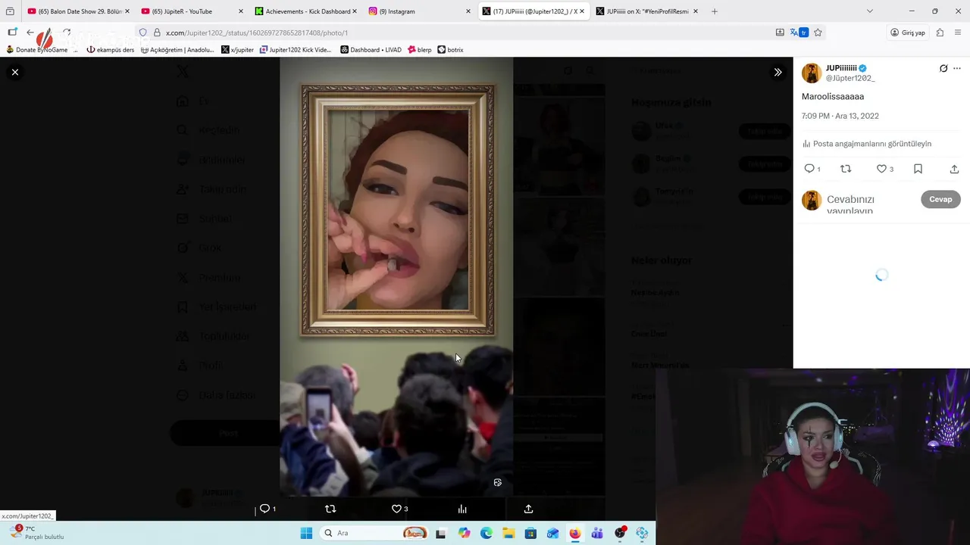Image resolution: width=970 pixels, height=545 pixels.
Task: Open the blerp bookmark
Action: 419,50
